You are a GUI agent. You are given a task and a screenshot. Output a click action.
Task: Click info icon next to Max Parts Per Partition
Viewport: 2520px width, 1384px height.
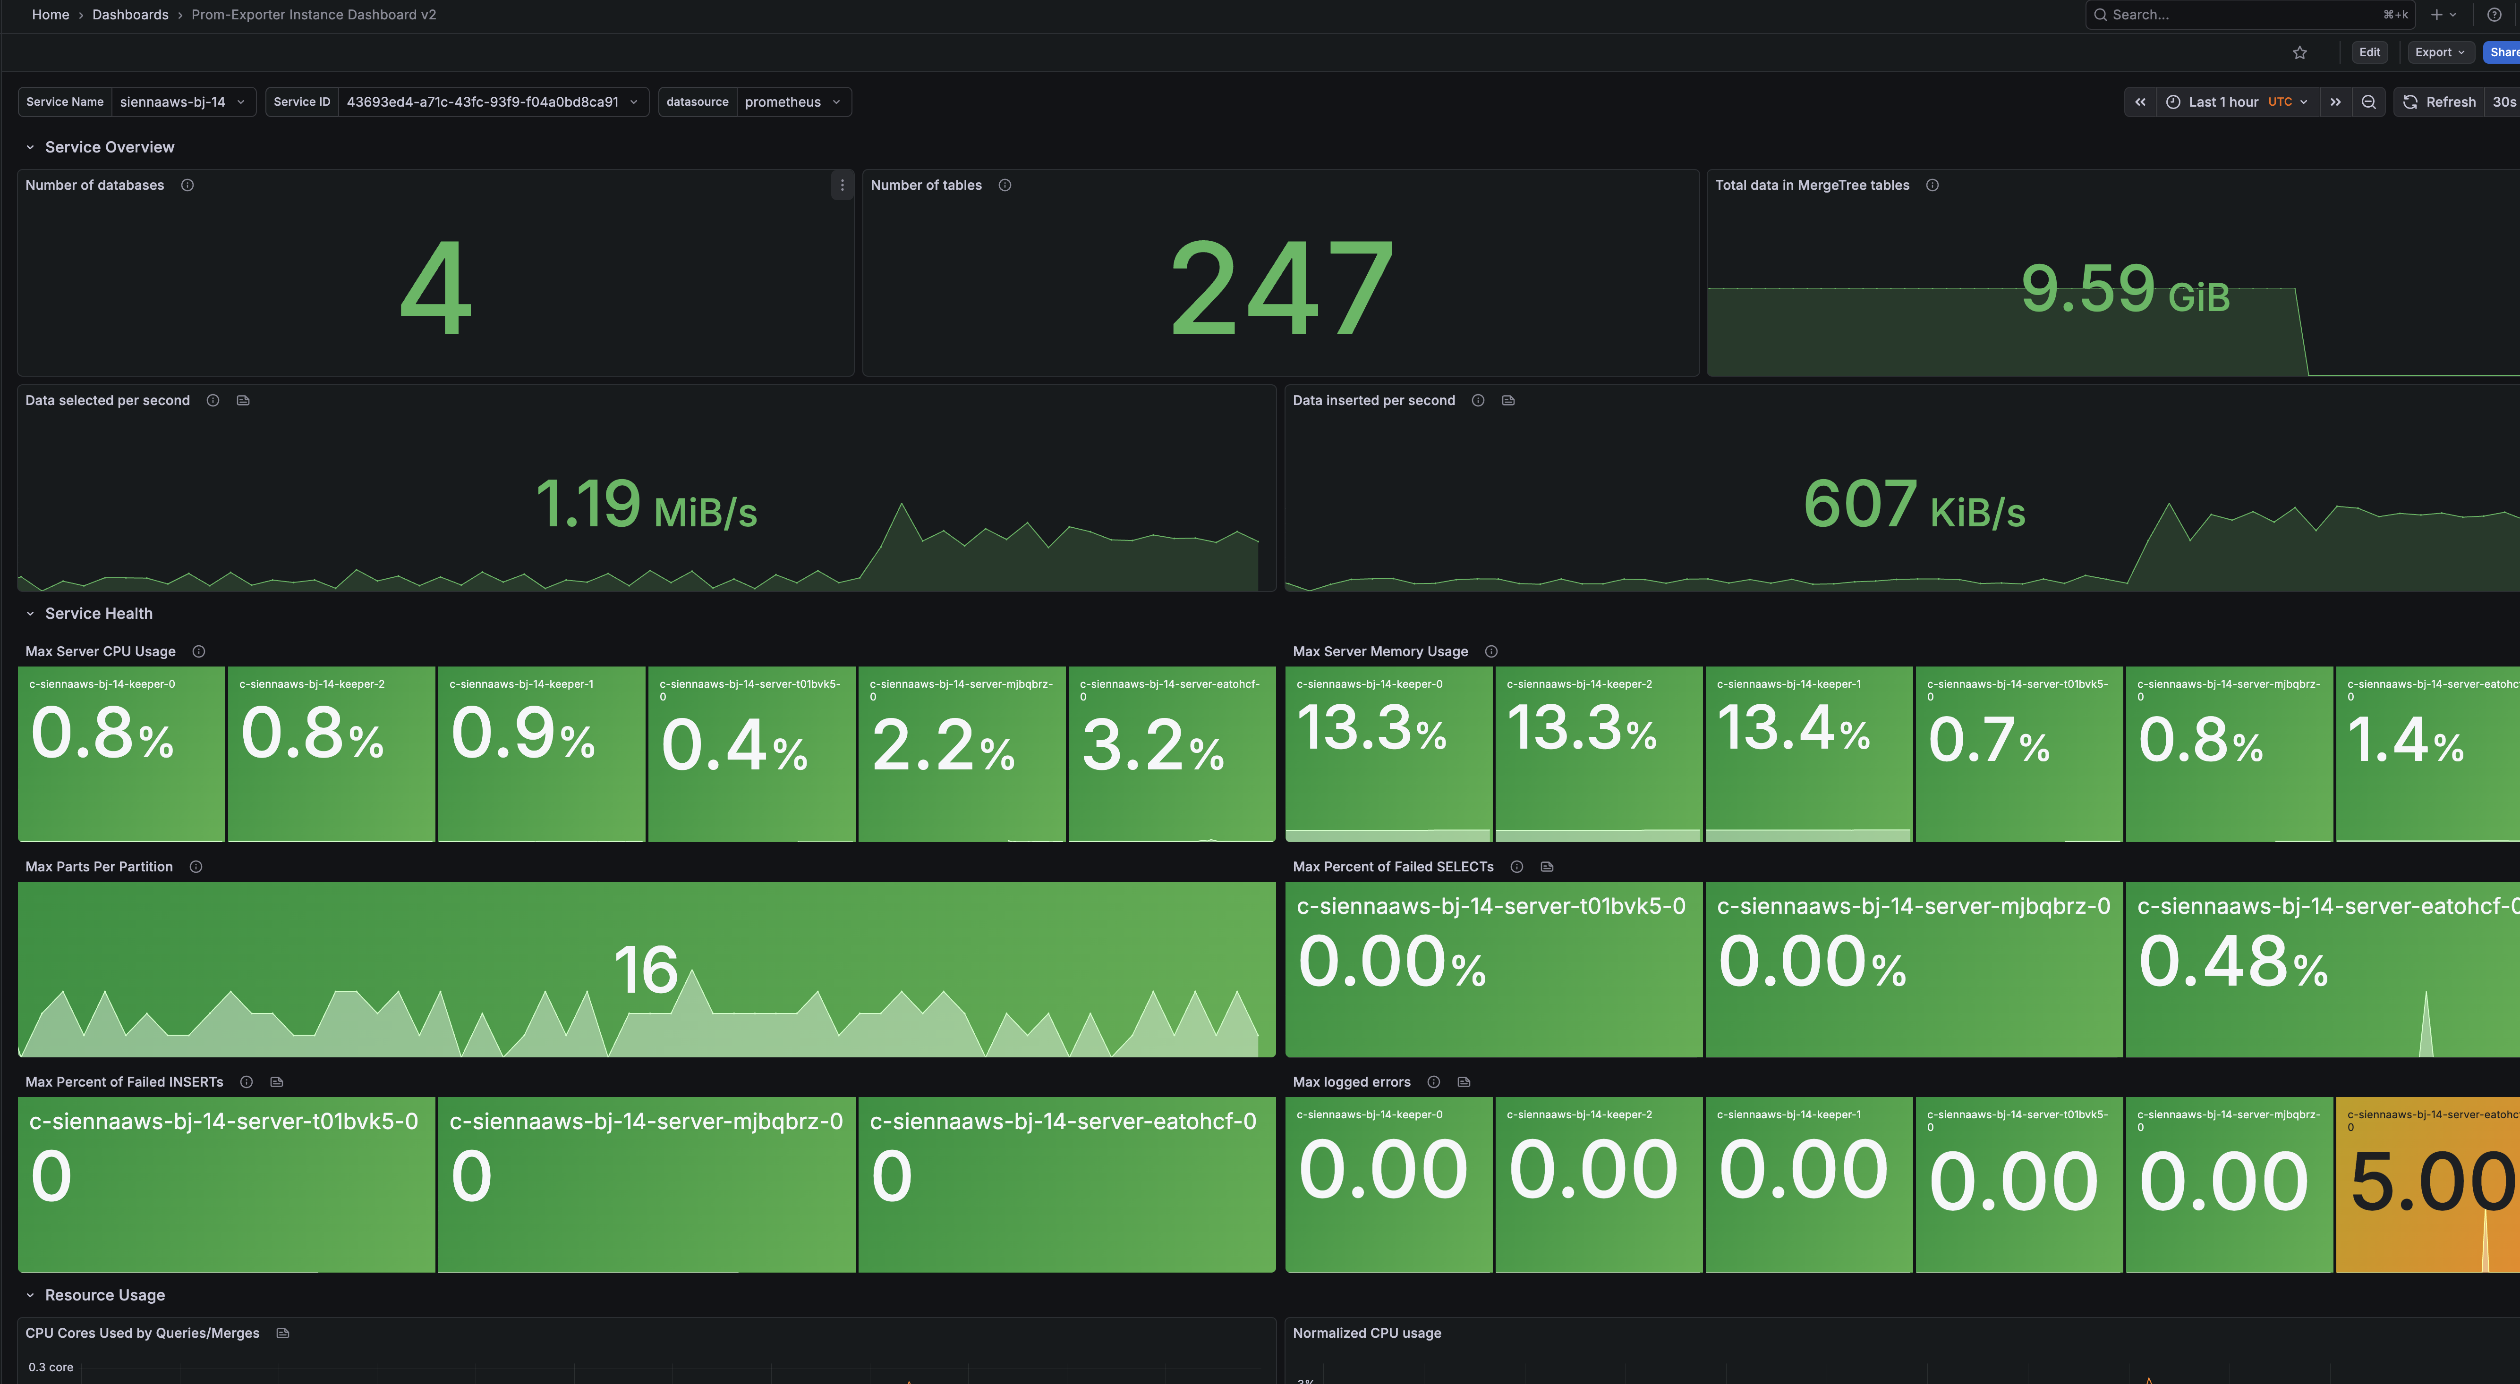[x=196, y=867]
